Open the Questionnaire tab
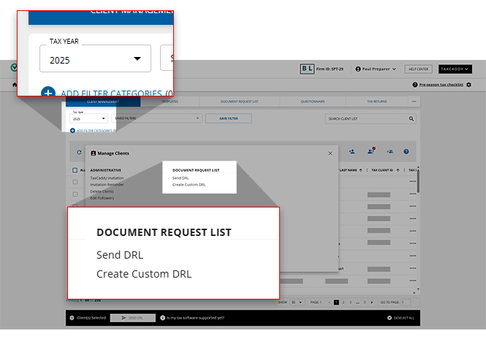 [x=313, y=102]
